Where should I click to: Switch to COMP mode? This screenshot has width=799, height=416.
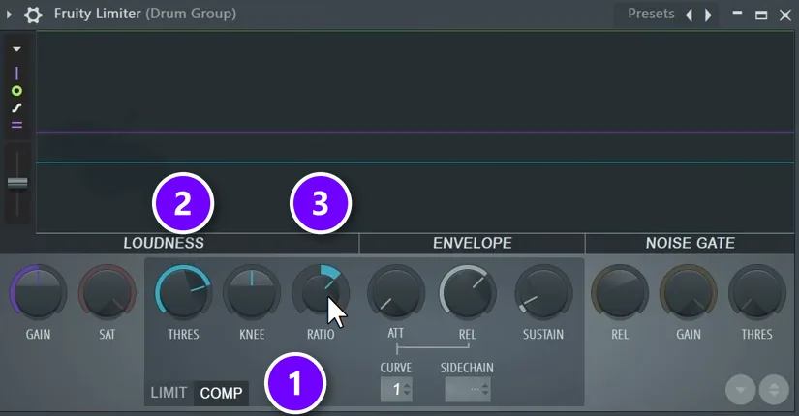[x=221, y=393]
